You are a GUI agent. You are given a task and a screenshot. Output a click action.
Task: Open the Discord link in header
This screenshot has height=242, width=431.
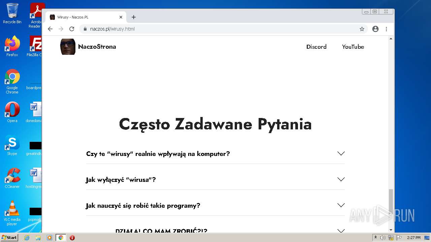tap(317, 47)
